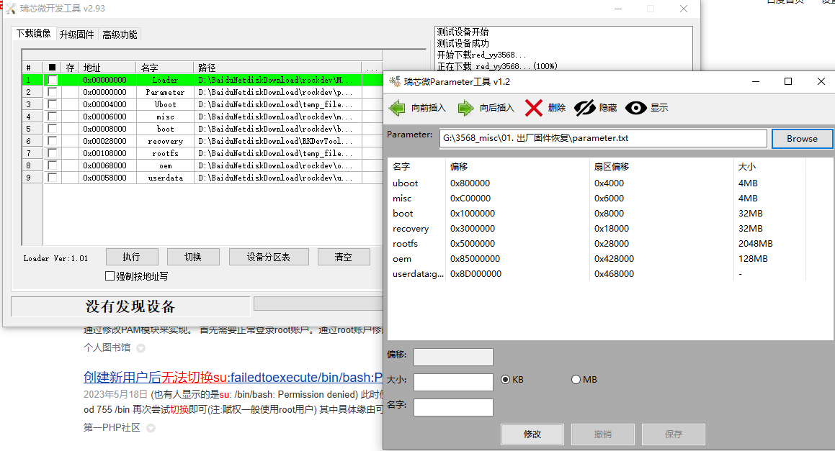The image size is (835, 451).
Task: Tick the checkbox in boot row
Action: 52,129
